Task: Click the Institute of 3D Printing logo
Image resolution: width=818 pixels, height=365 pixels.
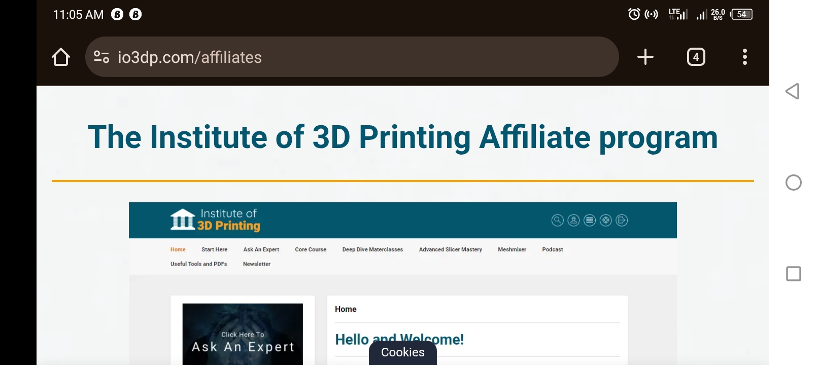Action: point(215,220)
